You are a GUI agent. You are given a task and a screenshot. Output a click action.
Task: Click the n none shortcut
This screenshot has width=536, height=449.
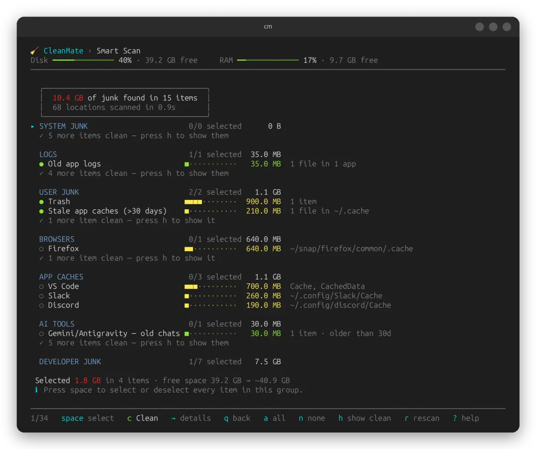pyautogui.click(x=312, y=418)
